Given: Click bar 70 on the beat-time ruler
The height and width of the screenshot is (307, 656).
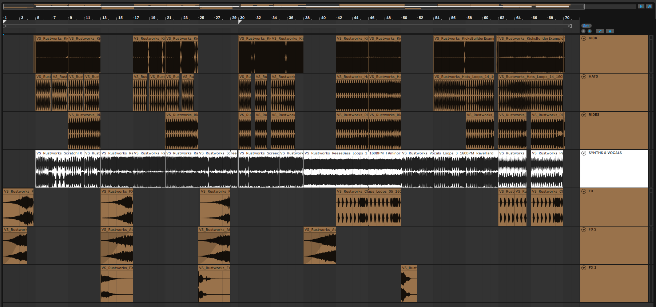Looking at the screenshot, I should (567, 18).
